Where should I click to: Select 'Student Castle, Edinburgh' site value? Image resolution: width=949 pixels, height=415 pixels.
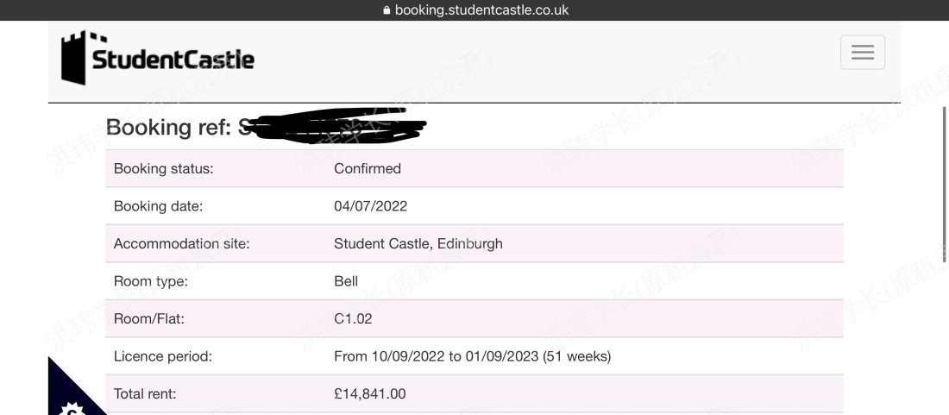click(418, 244)
